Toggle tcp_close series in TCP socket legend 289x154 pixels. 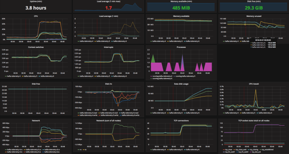click(x=229, y=150)
